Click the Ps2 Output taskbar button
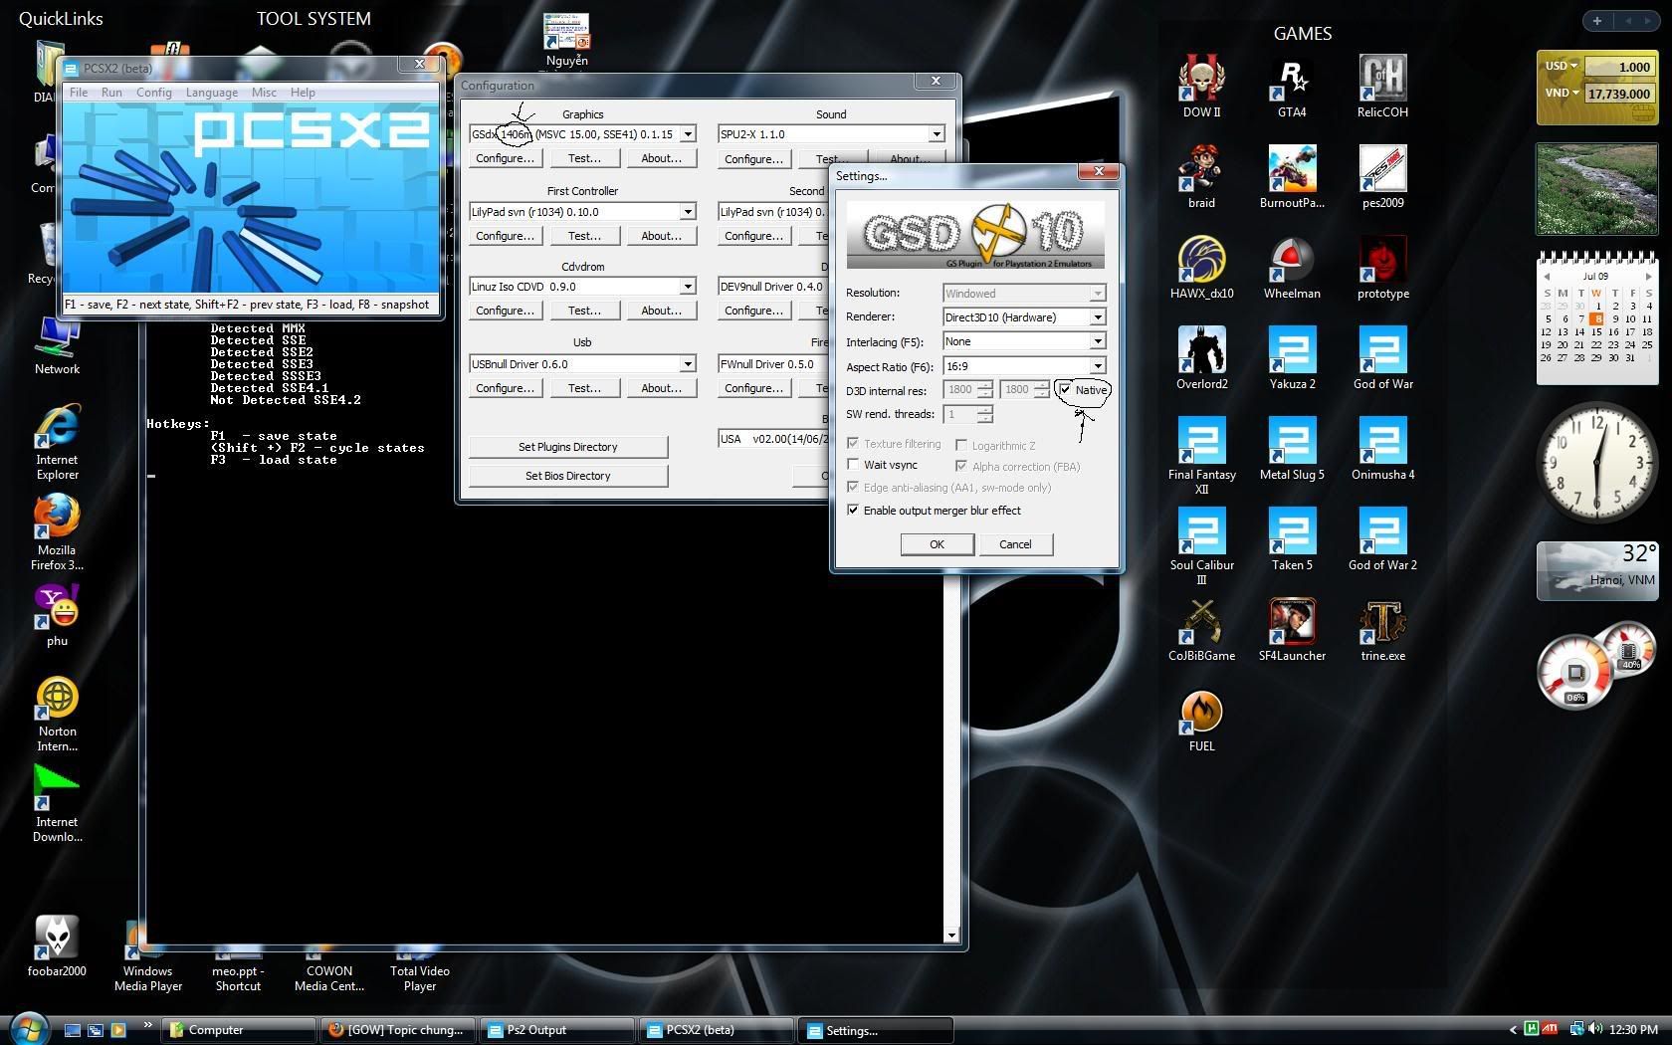The image size is (1672, 1045). (x=557, y=1030)
